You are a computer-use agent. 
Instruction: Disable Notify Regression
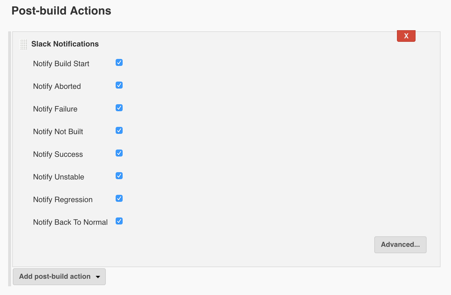(x=119, y=198)
